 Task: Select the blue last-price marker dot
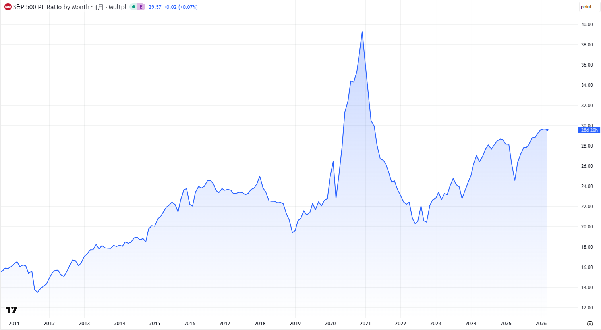point(547,130)
